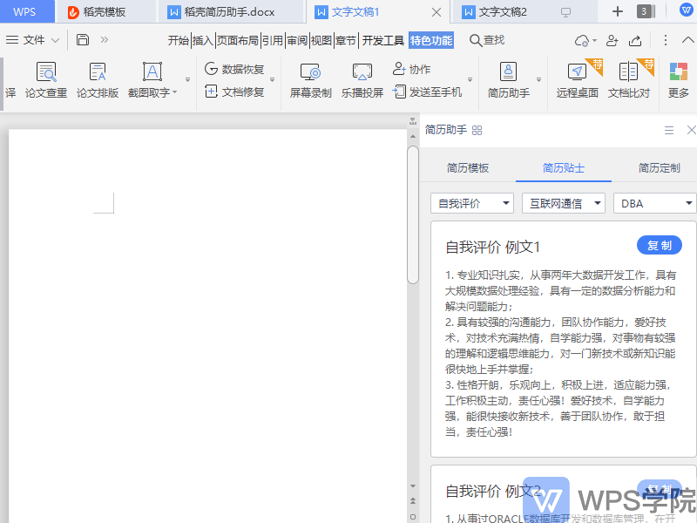The width and height of the screenshot is (697, 523).
Task: Click the scroll up arrow of document
Action: click(x=413, y=136)
